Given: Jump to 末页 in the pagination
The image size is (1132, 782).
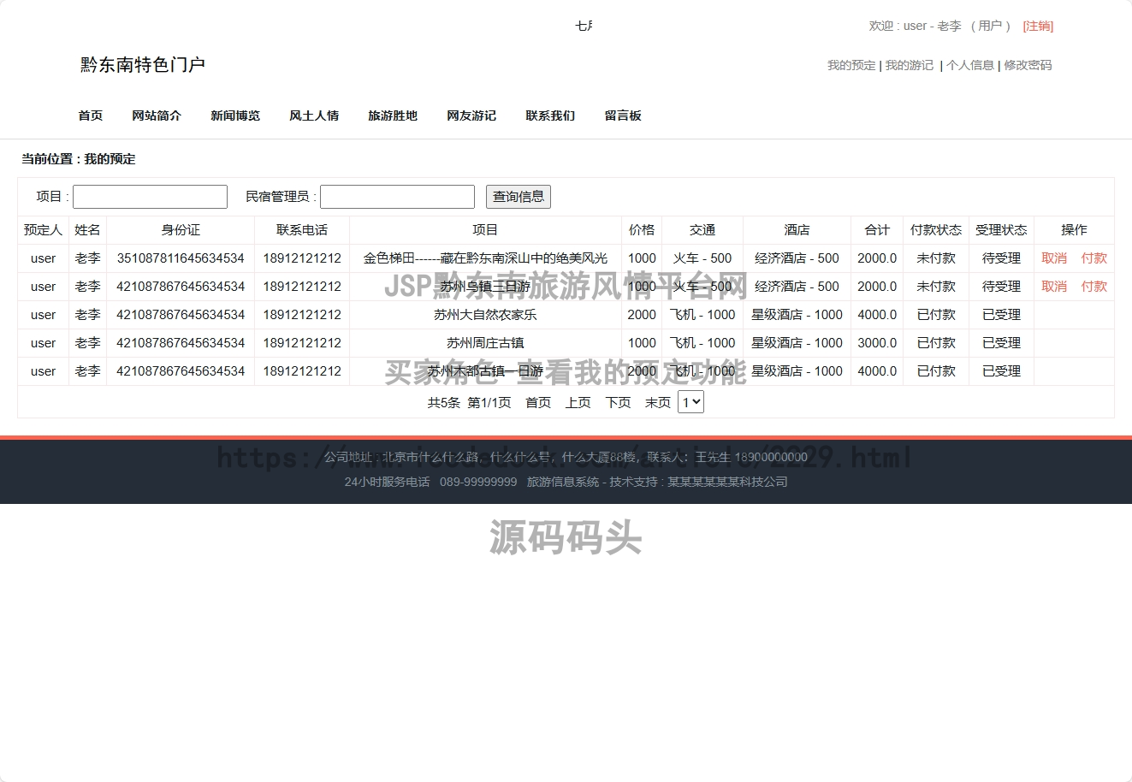Looking at the screenshot, I should pyautogui.click(x=658, y=403).
